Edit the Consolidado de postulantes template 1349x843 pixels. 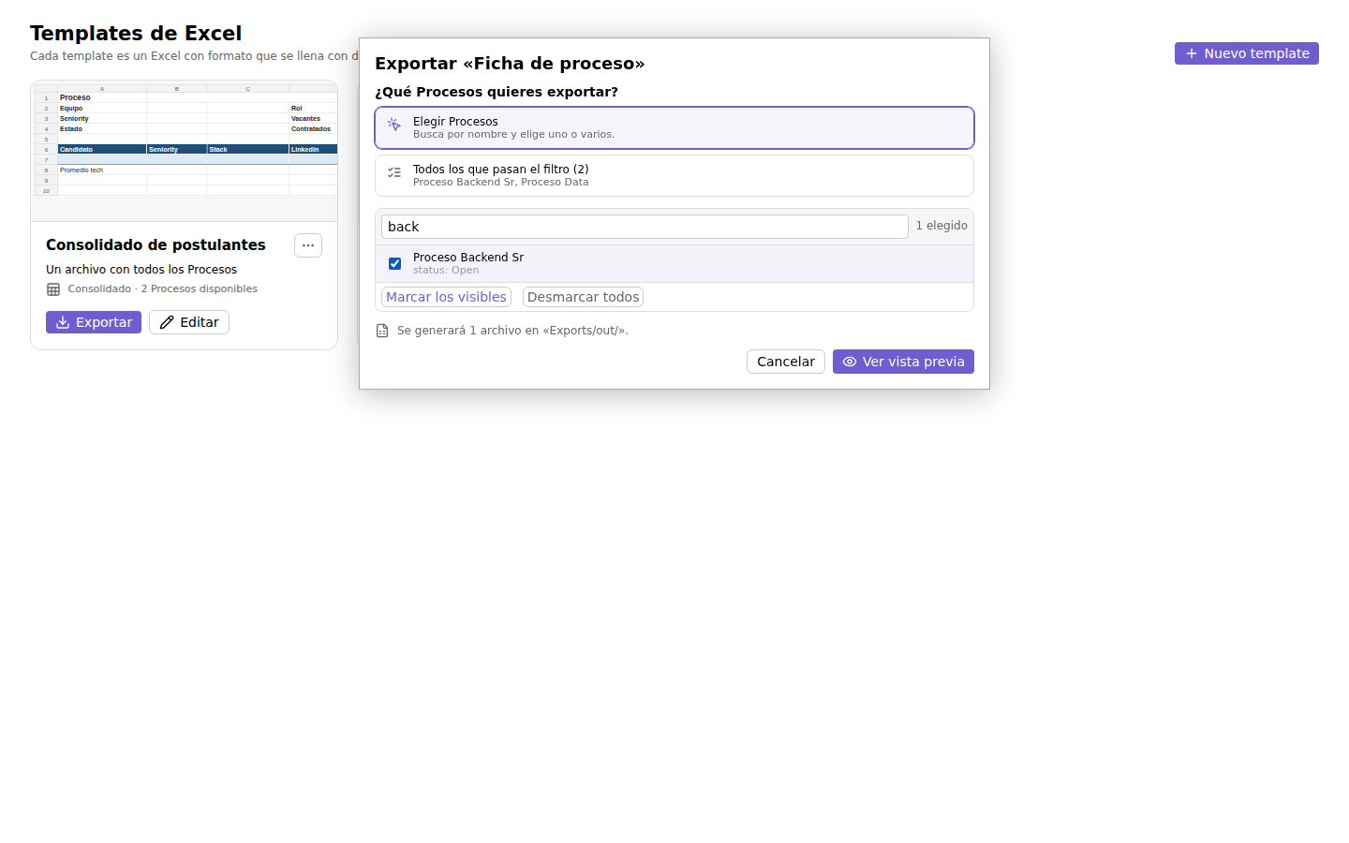coord(189,322)
